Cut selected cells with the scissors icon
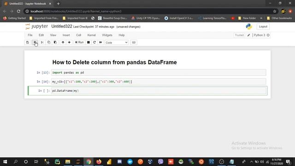This screenshot has height=166, width=295. (42, 42)
